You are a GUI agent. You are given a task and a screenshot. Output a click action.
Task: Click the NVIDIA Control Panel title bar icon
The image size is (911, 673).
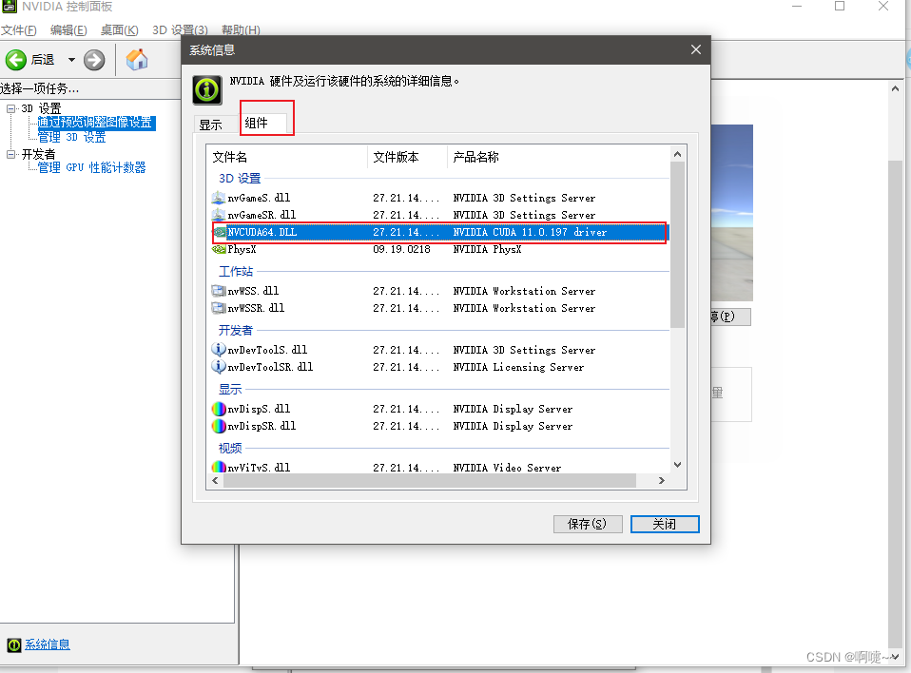[10, 7]
